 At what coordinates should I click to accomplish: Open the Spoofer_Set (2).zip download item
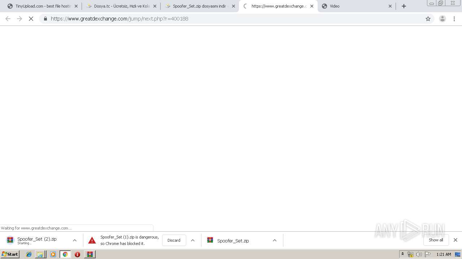(x=37, y=240)
